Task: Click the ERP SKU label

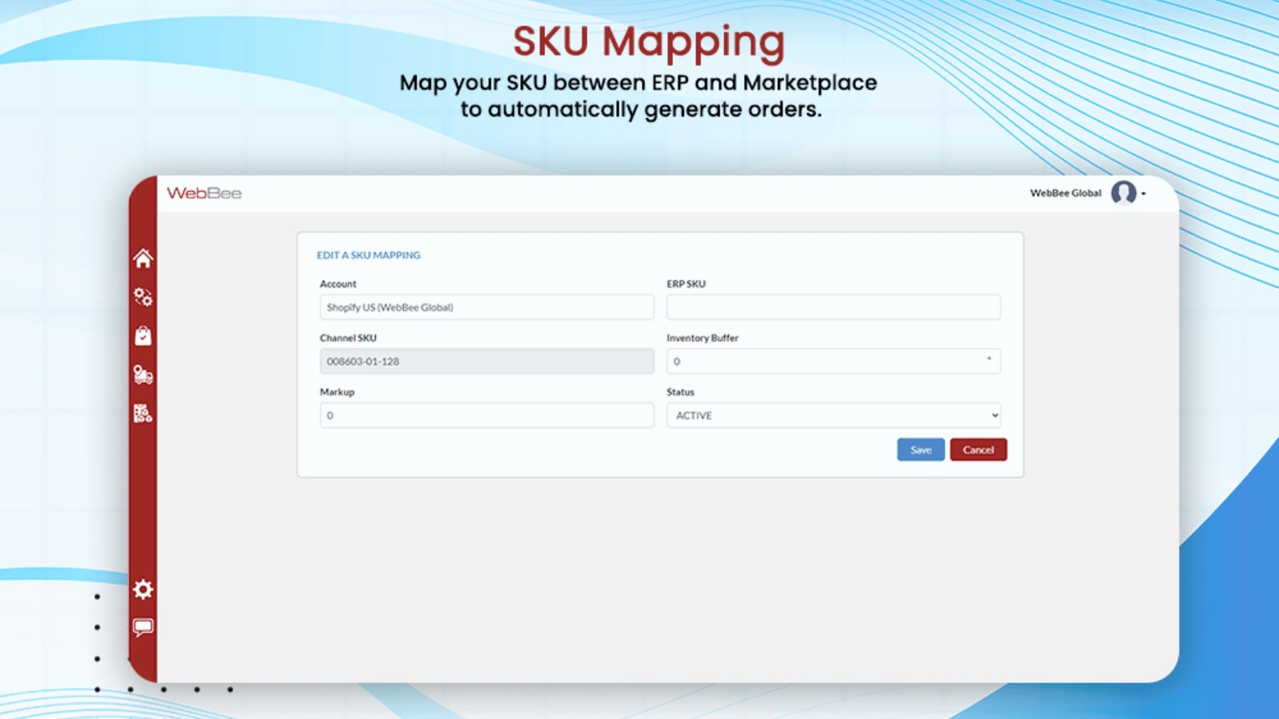Action: point(687,284)
